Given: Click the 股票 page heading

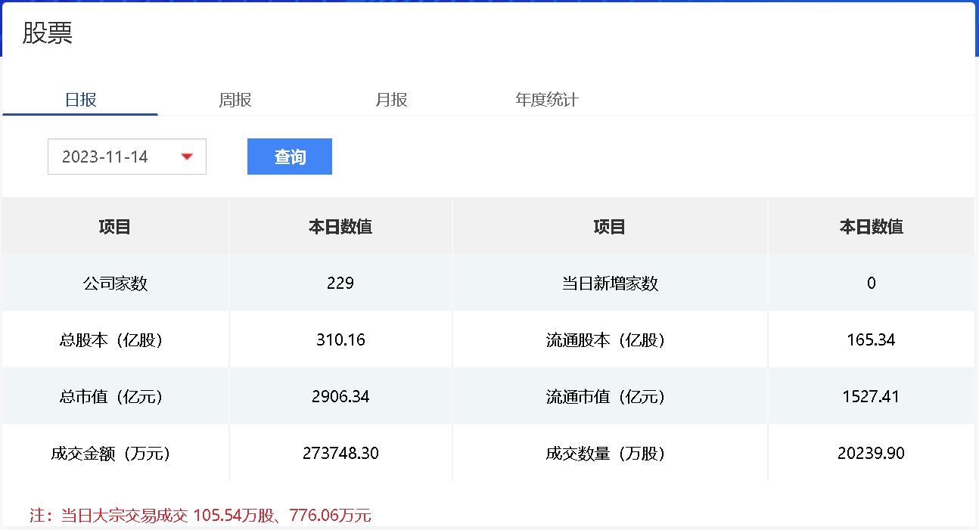Looking at the screenshot, I should (47, 33).
